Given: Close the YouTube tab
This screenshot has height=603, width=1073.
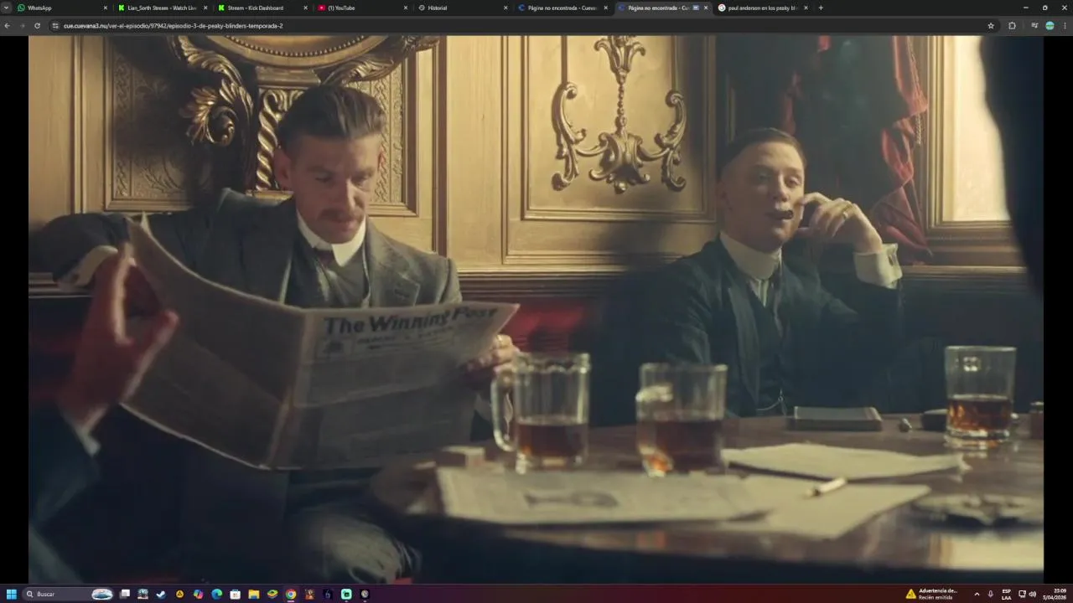Looking at the screenshot, I should [406, 8].
